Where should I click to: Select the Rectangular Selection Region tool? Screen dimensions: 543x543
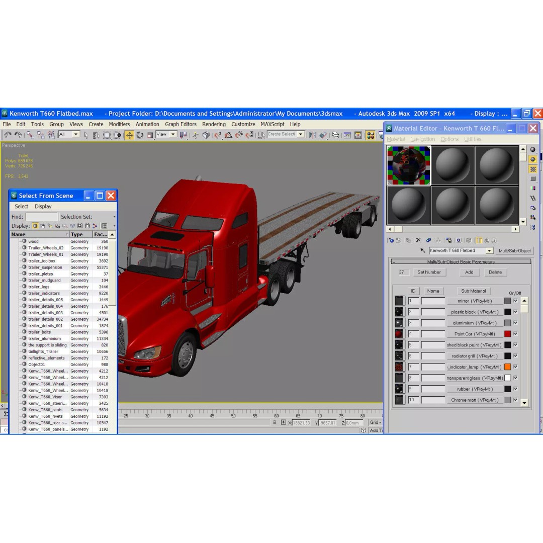(107, 135)
